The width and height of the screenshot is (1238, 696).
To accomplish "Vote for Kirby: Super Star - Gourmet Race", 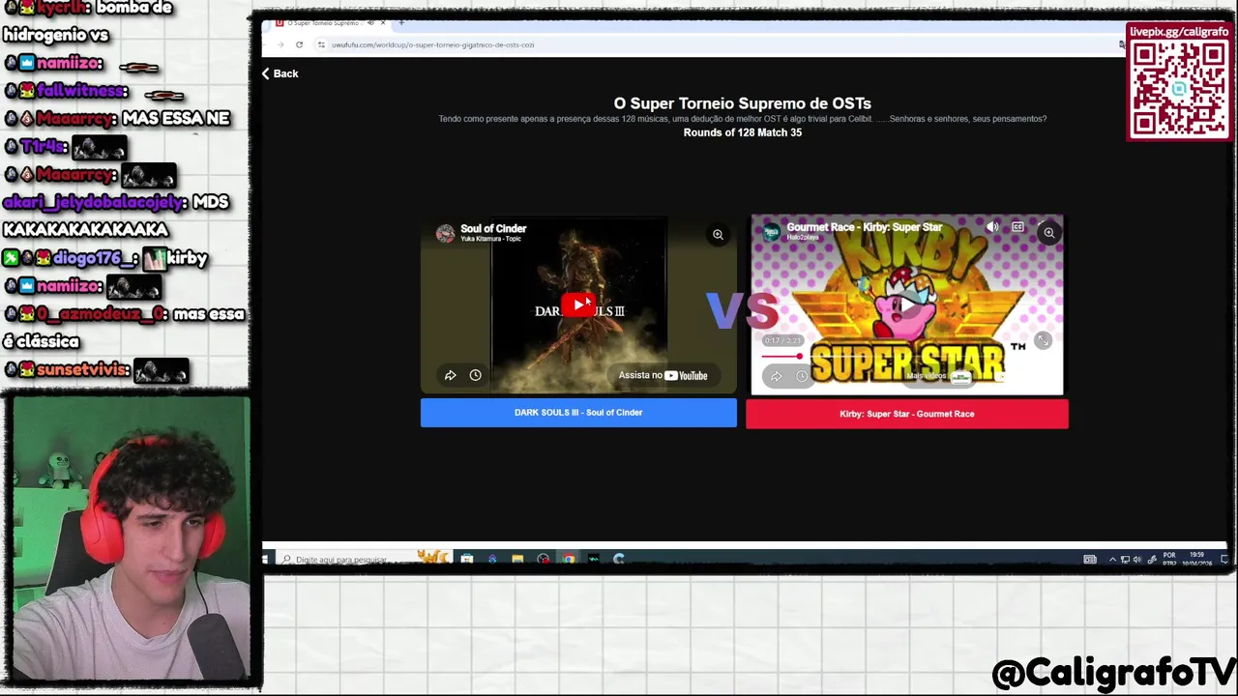I will click(907, 414).
